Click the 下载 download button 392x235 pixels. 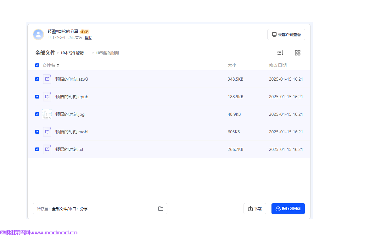[255, 209]
